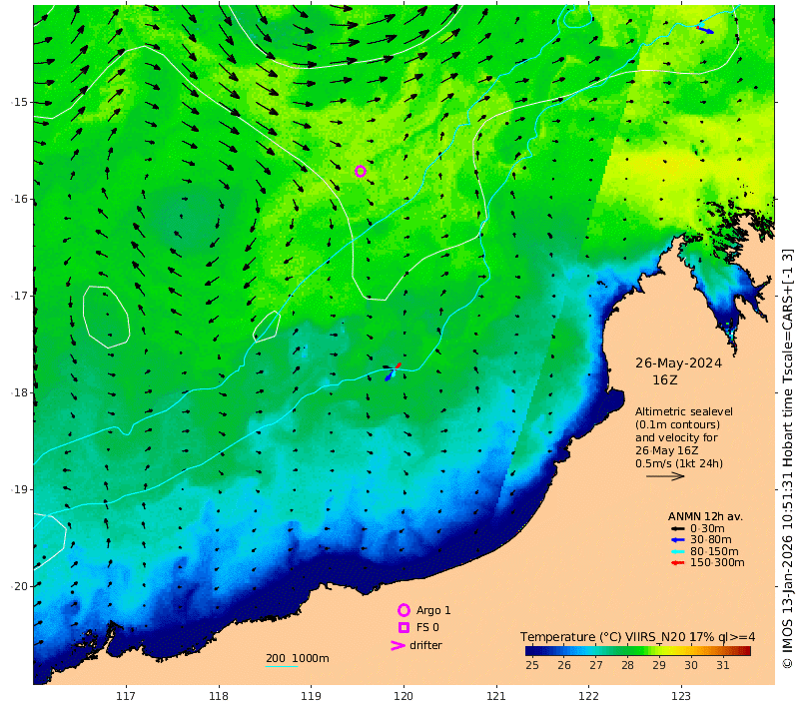This screenshot has width=799, height=709.
Task: Click the 119 longitude axis label
Action: tap(311, 696)
